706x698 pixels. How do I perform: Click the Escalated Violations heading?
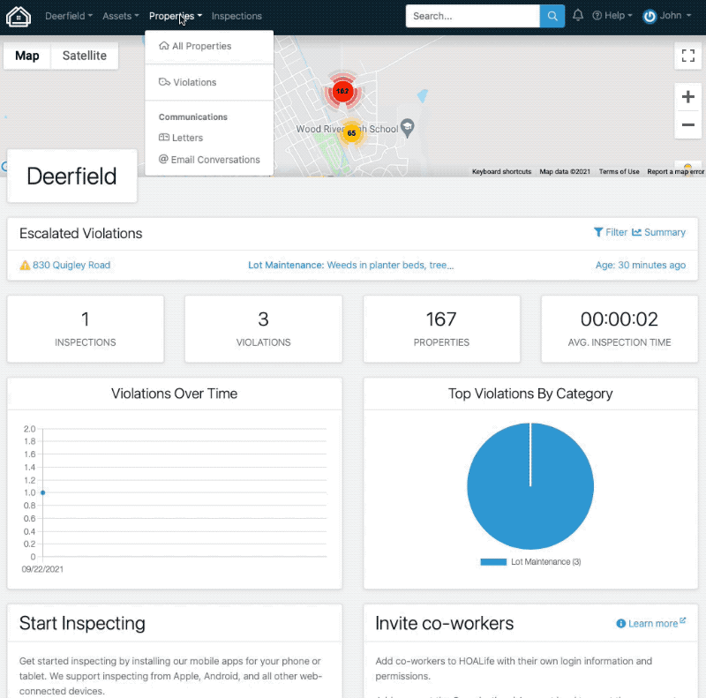[80, 233]
